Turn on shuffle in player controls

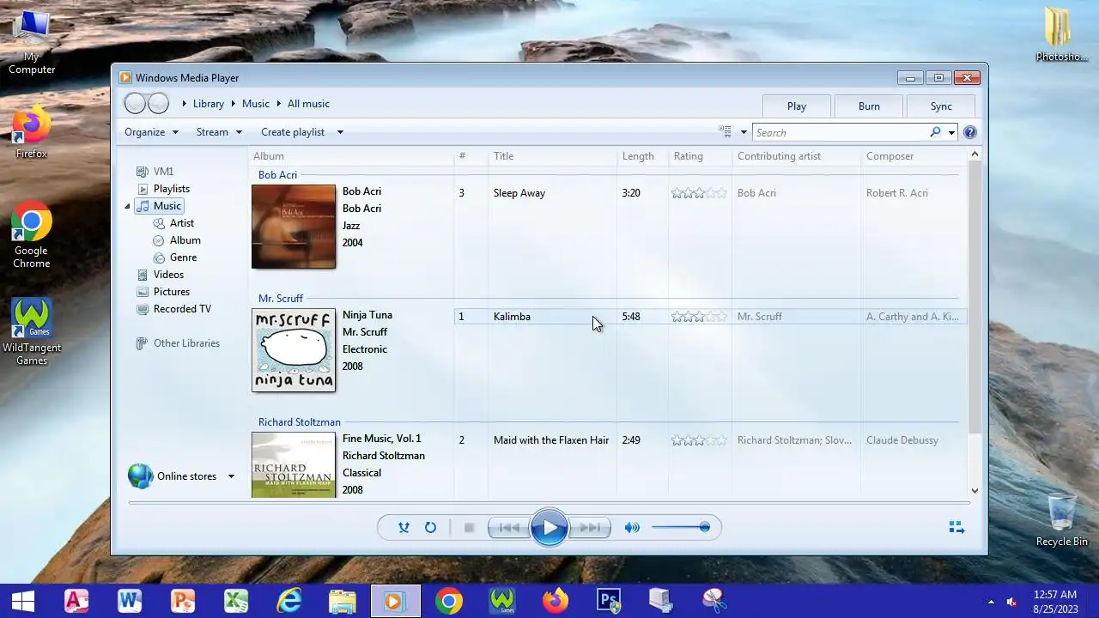coord(404,527)
